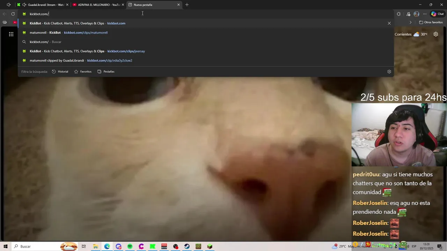This screenshot has height=251, width=447.
Task: Reload the page with refresh icon
Action: pos(13,14)
